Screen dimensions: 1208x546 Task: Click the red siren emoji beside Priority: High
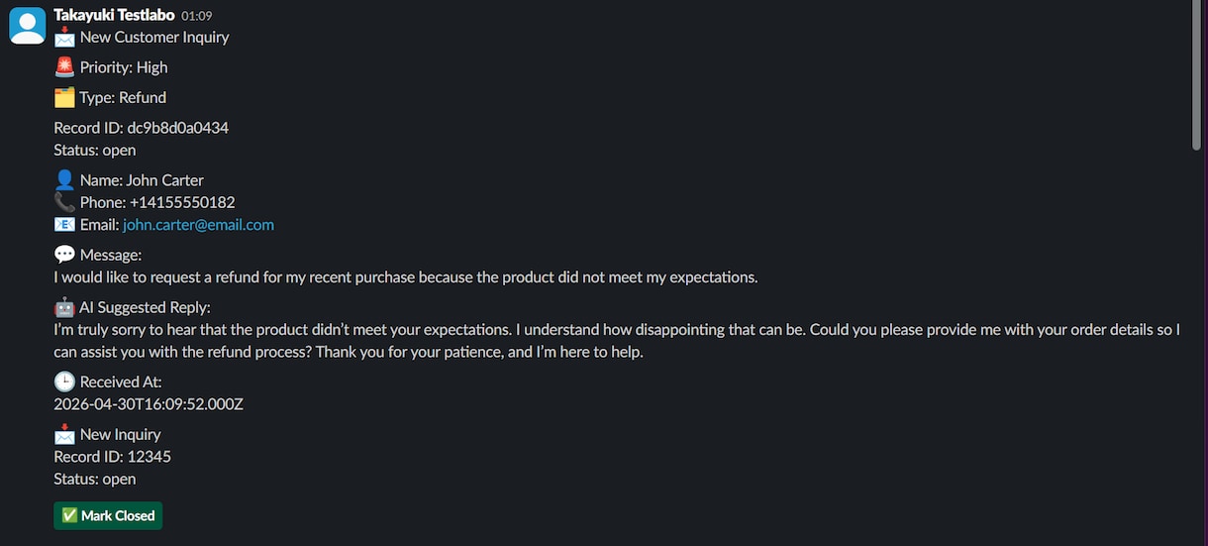click(64, 67)
